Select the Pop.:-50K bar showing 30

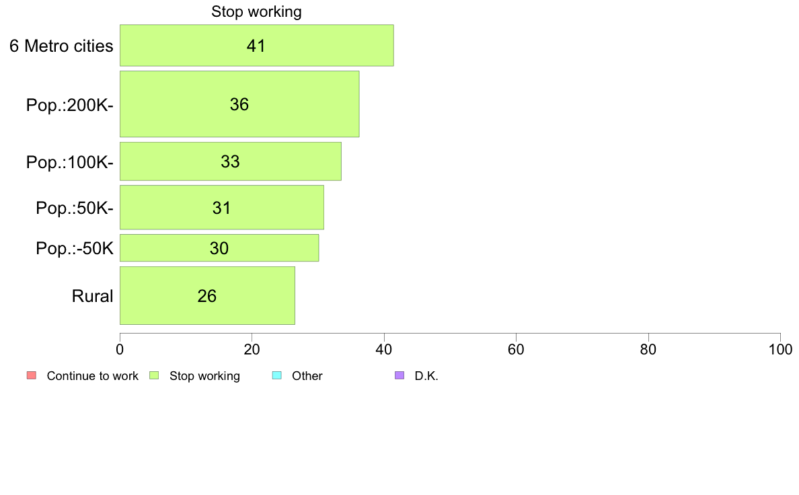pyautogui.click(x=219, y=248)
